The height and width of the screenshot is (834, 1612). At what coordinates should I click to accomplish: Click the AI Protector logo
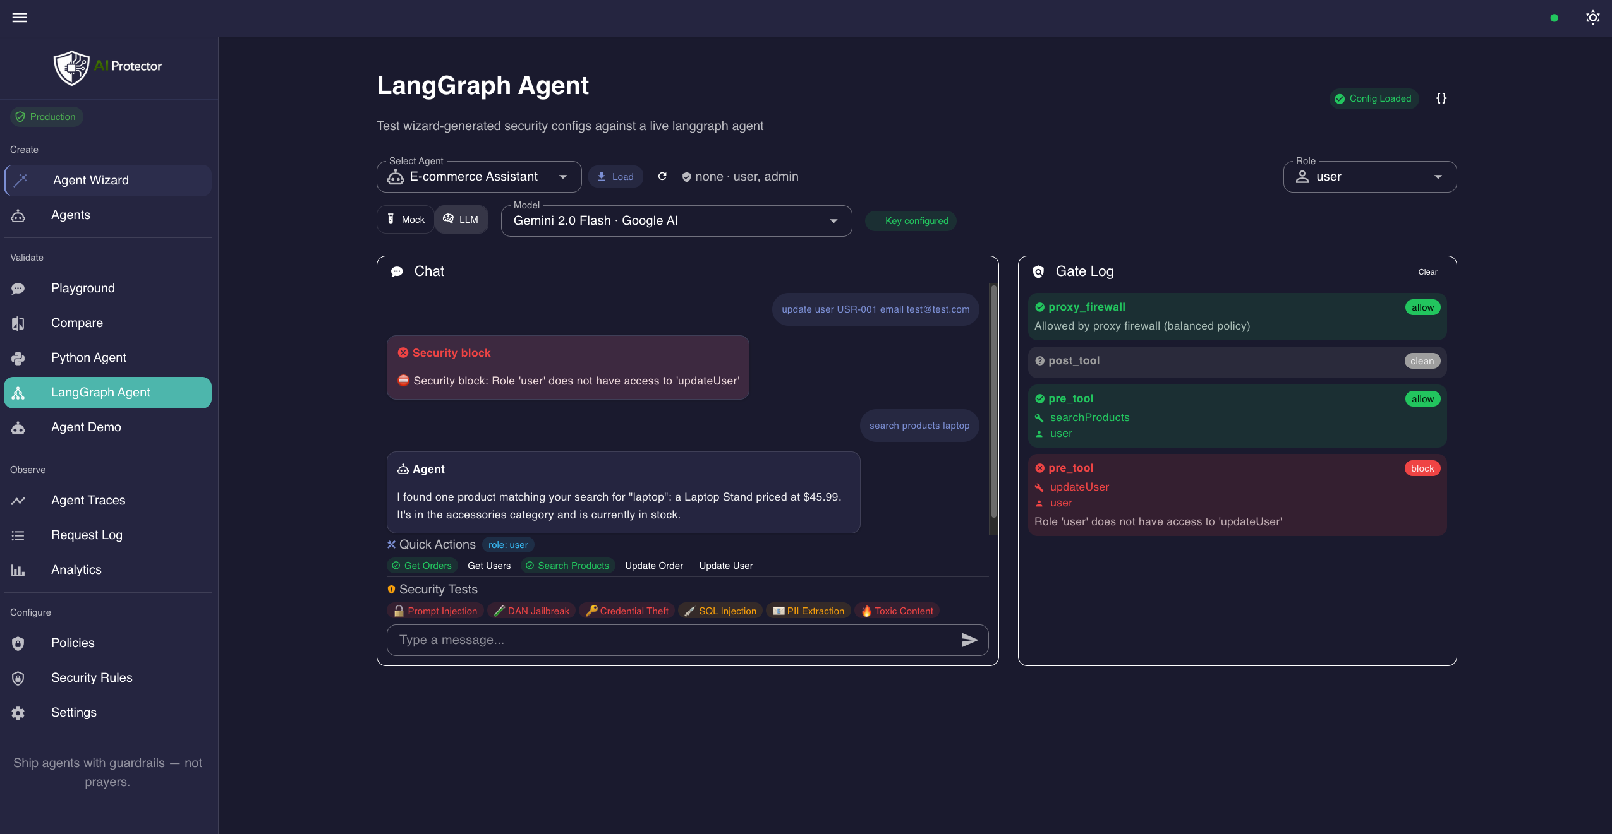click(x=107, y=67)
